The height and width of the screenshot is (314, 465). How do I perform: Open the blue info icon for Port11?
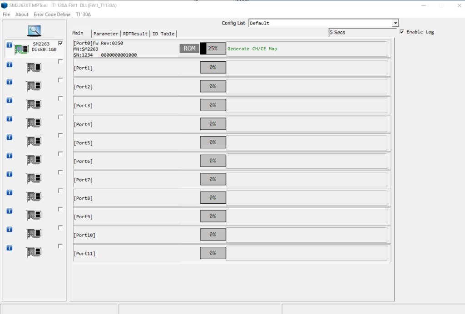point(10,248)
